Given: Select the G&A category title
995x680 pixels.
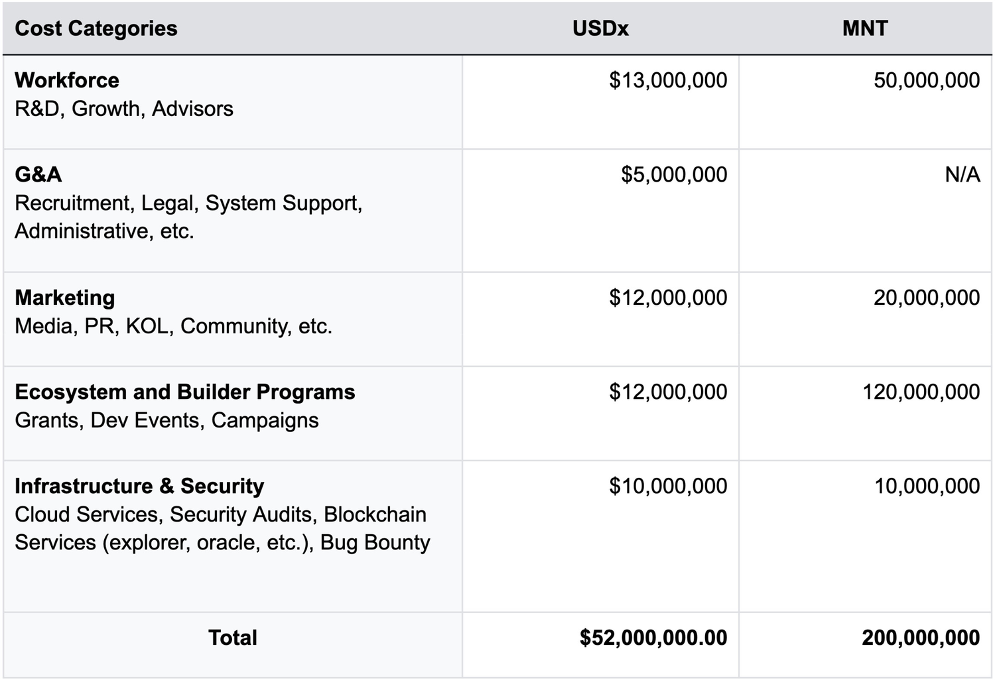Looking at the screenshot, I should [x=38, y=174].
